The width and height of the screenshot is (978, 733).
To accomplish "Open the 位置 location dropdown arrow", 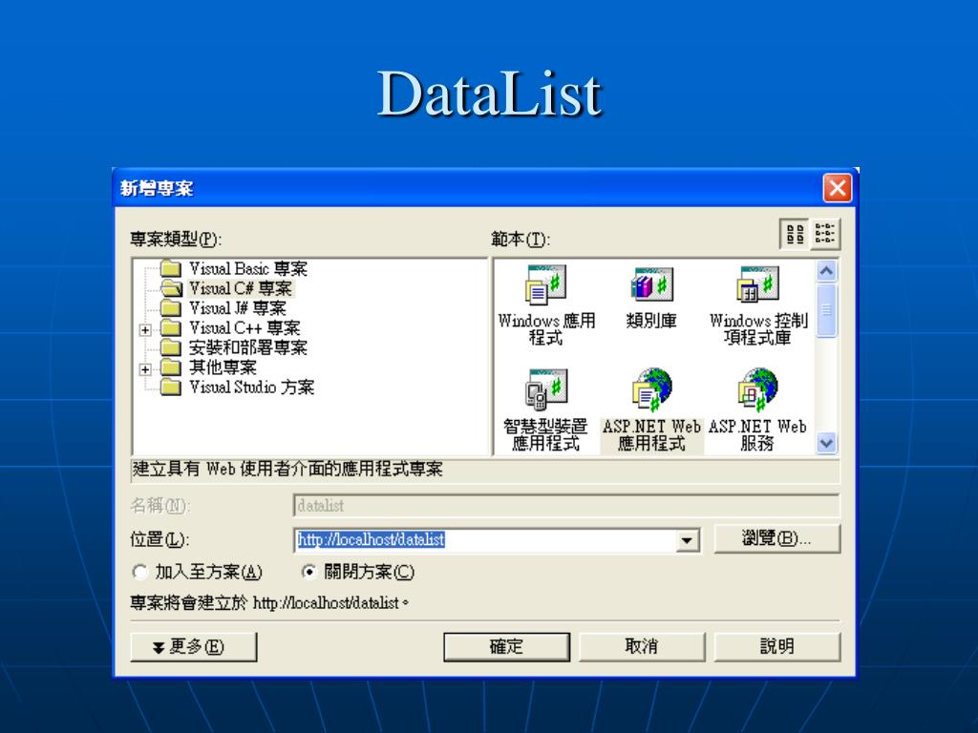I will (687, 540).
